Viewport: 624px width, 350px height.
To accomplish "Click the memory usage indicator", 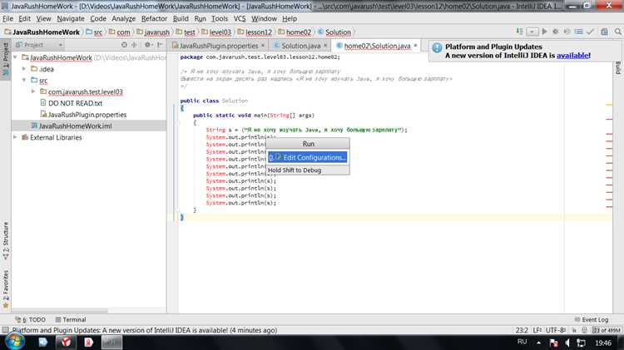I will tap(607, 330).
